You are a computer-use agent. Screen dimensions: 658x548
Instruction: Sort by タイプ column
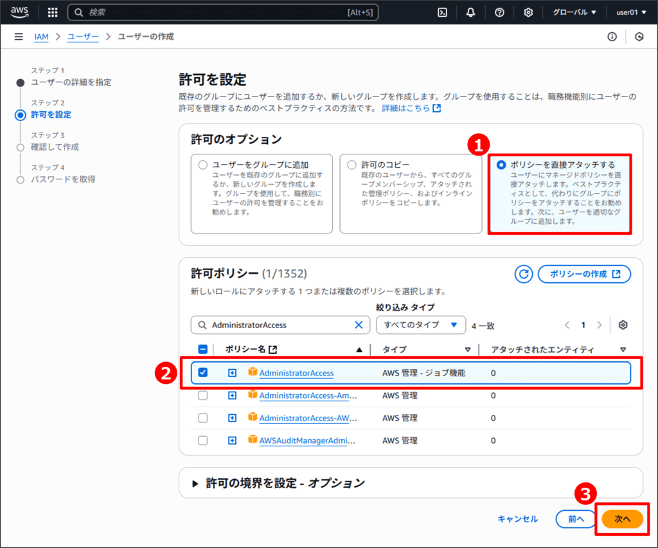click(x=468, y=350)
